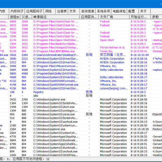The image size is (162, 162).
Task: Select the winlogon path cell
Action: [55, 111]
